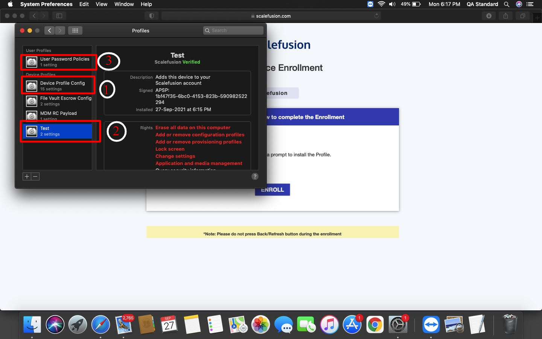This screenshot has width=542, height=339.
Task: Open FaceTime from the Dock
Action: 306,324
